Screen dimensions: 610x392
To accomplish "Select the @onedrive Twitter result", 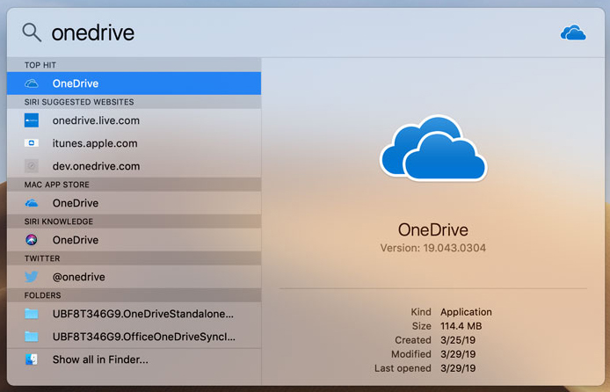I will coord(134,277).
